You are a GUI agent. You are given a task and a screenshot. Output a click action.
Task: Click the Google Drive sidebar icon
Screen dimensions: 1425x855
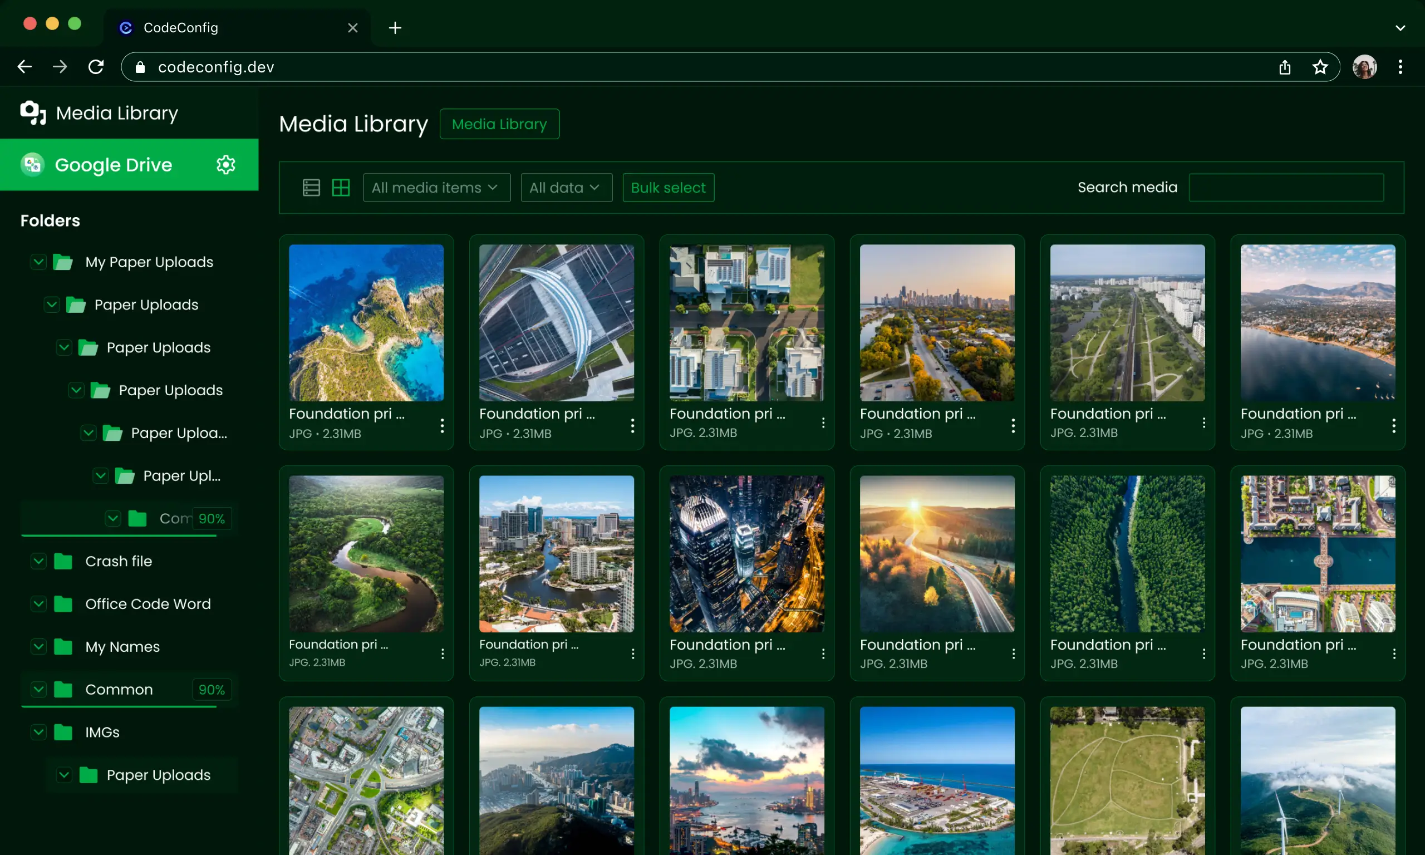[x=32, y=165]
